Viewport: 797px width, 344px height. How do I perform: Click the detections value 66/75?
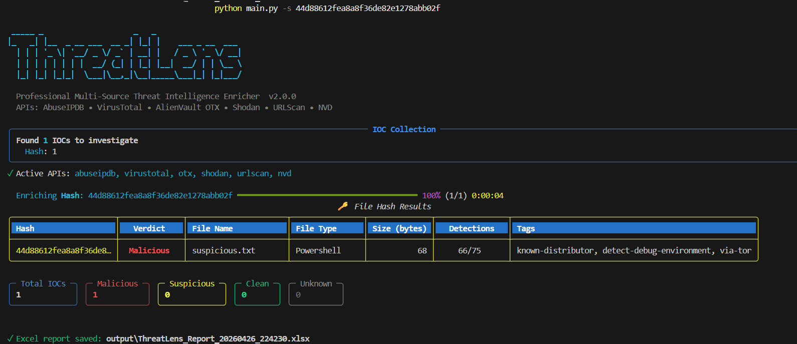[x=469, y=250]
